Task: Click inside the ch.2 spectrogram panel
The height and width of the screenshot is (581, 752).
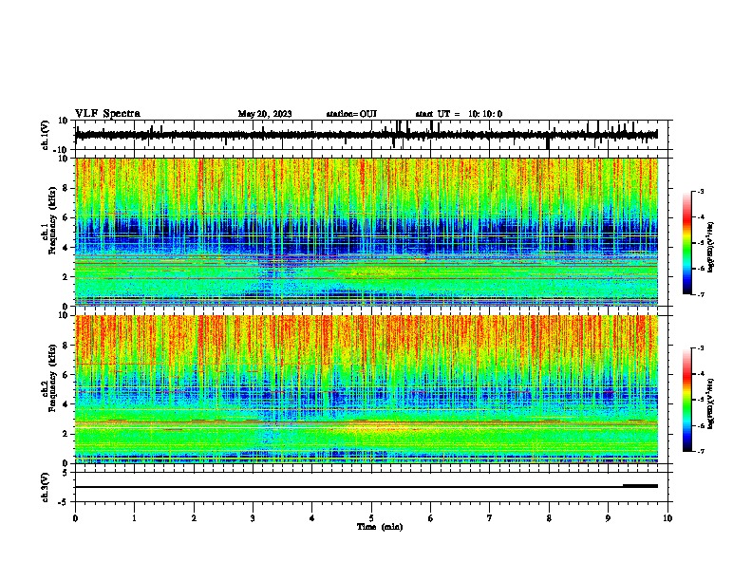Action: (367, 389)
